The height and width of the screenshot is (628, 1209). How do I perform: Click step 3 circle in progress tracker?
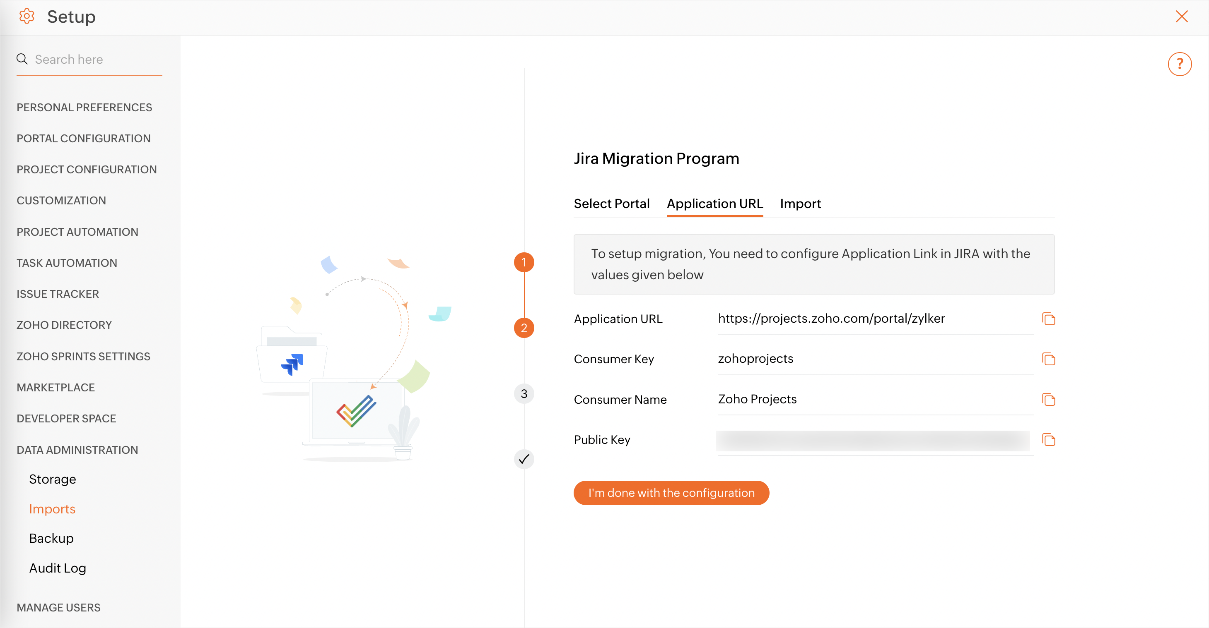524,394
